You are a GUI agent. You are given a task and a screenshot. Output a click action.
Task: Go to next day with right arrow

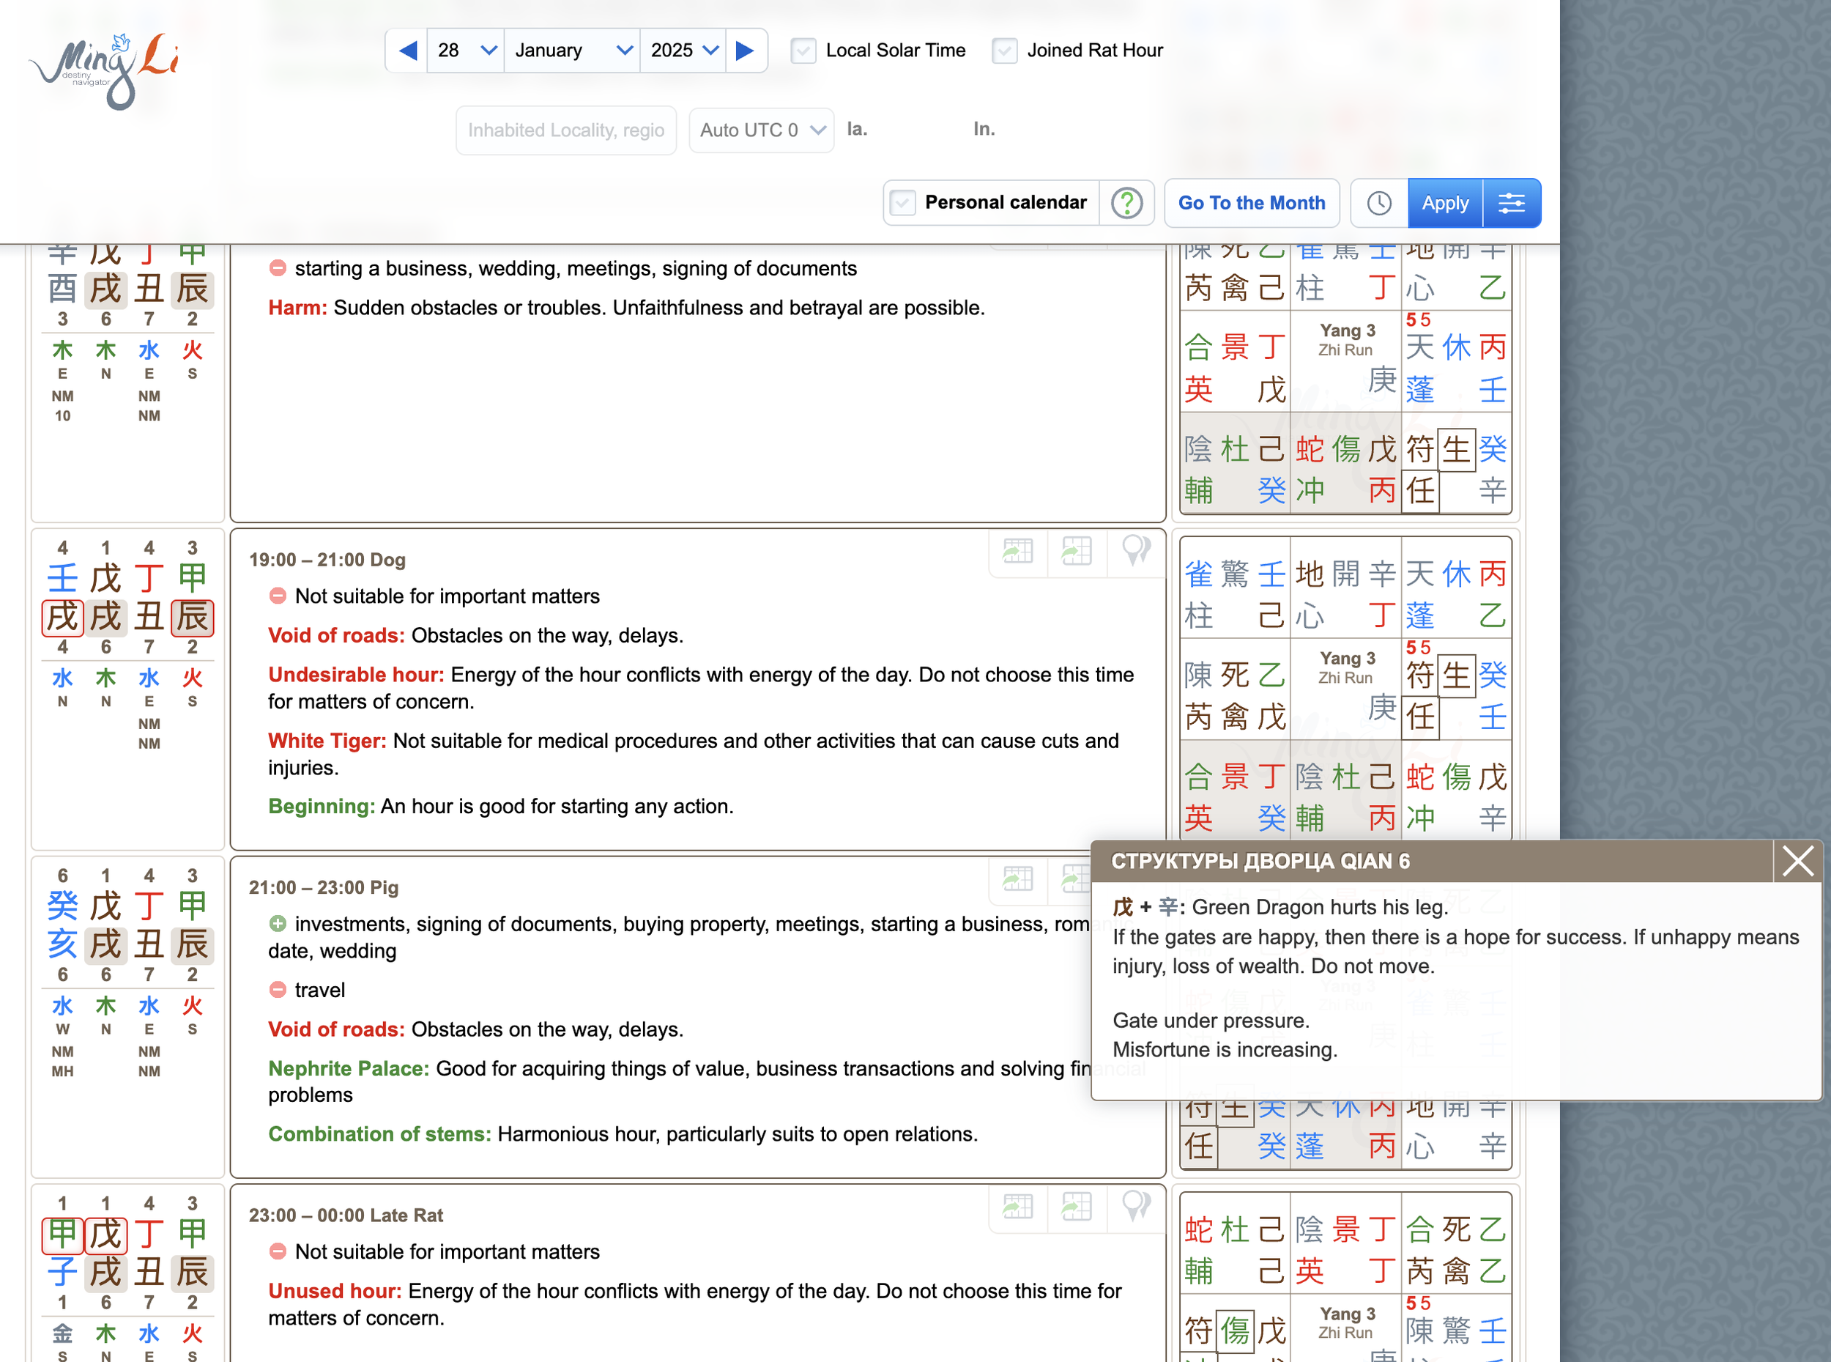pyautogui.click(x=745, y=51)
